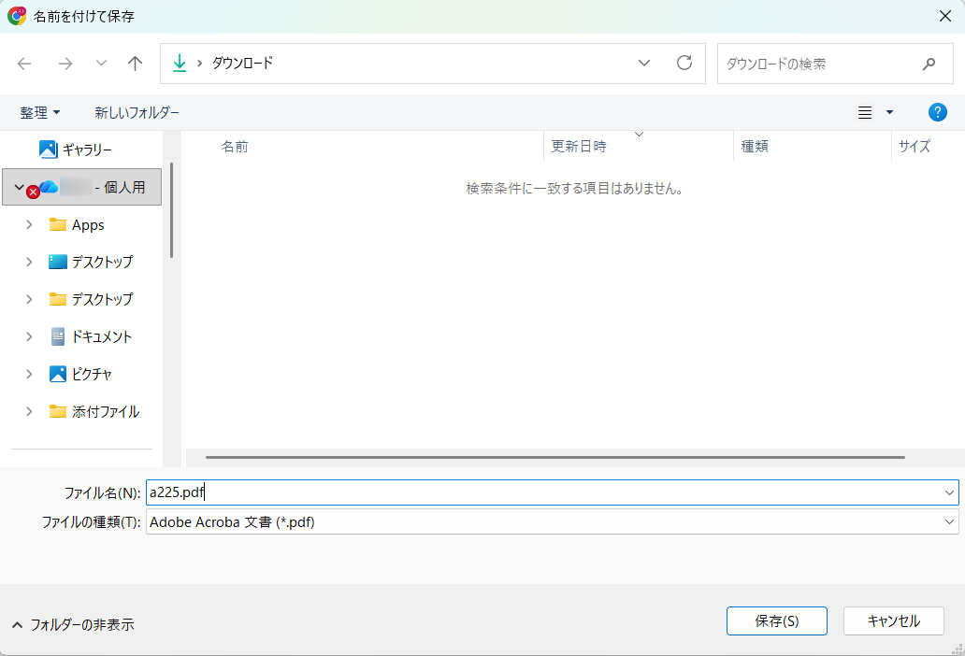The image size is (965, 656).
Task: Click the Up one level arrow
Action: [x=136, y=64]
